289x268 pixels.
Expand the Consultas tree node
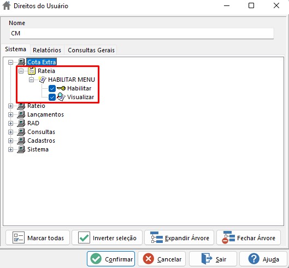click(10, 132)
